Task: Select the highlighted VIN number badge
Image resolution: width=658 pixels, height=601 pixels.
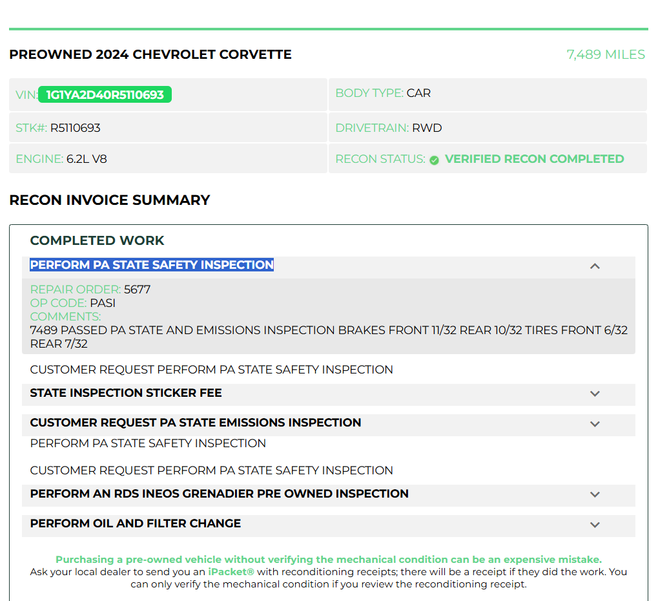Action: point(105,94)
